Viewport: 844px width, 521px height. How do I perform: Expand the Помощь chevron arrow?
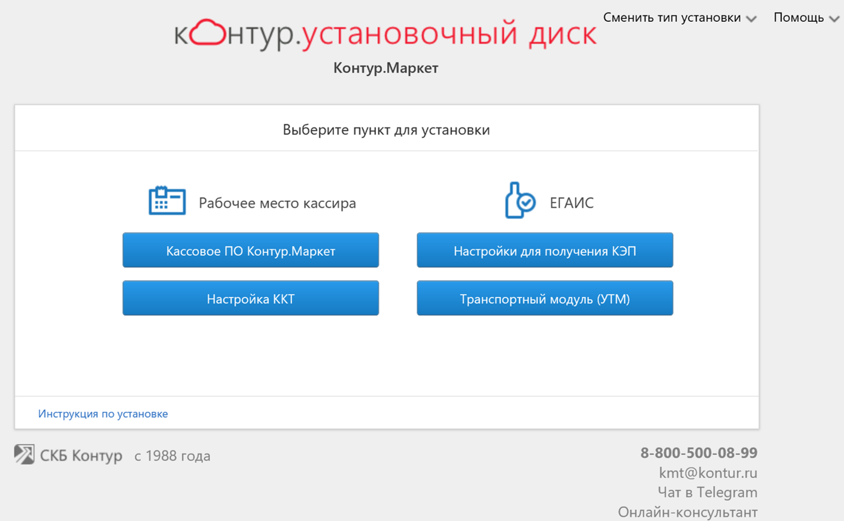point(834,19)
